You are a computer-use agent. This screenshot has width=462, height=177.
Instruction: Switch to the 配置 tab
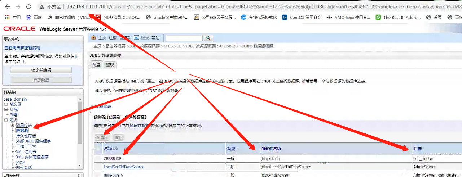pyautogui.click(x=96, y=65)
